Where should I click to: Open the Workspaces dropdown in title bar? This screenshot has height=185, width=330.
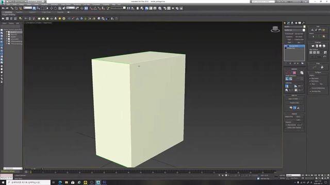(36, 2)
